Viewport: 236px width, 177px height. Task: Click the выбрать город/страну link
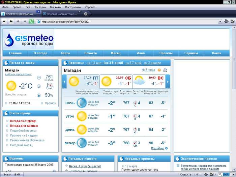[x=18, y=74]
